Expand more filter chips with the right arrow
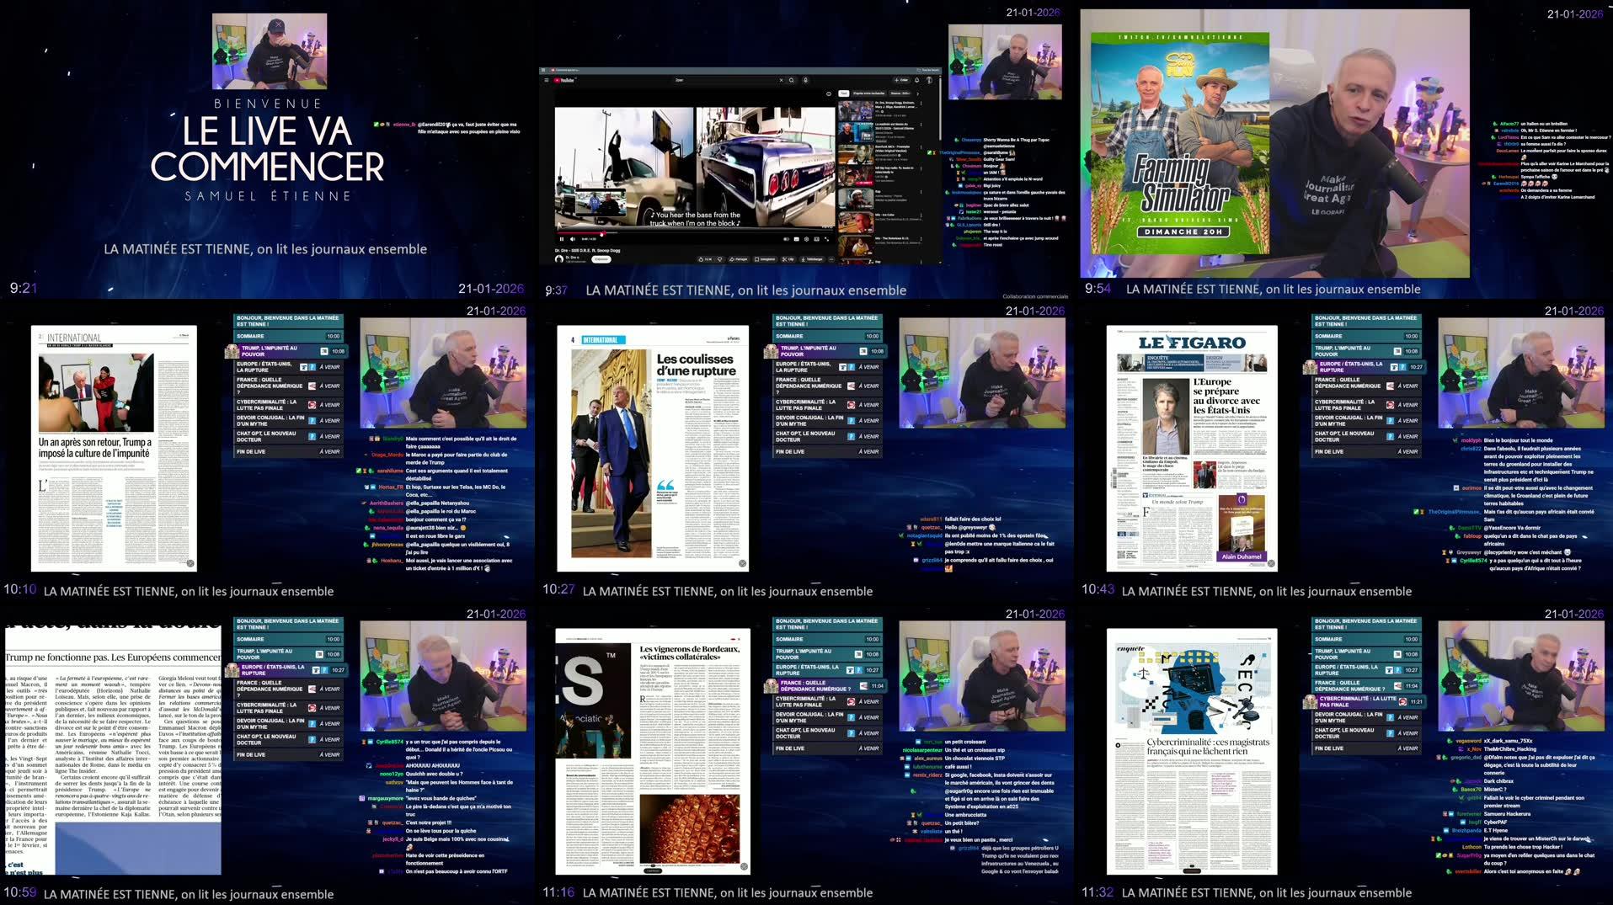The image size is (1613, 905). point(917,93)
